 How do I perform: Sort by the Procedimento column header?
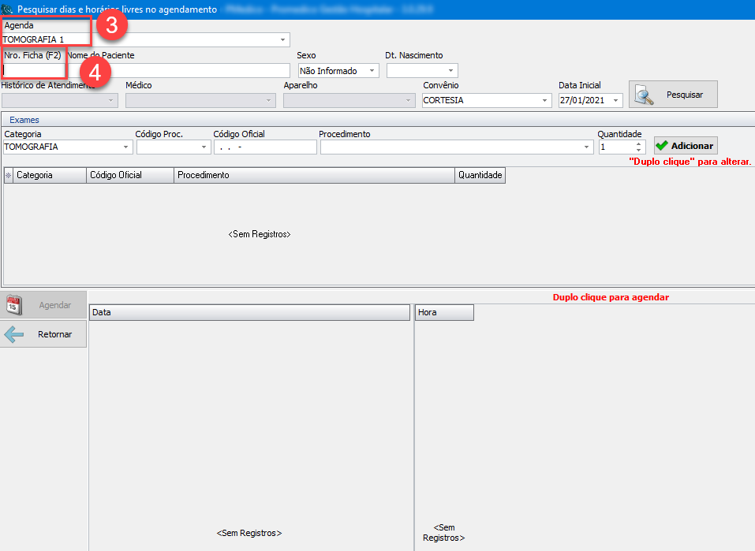click(313, 175)
